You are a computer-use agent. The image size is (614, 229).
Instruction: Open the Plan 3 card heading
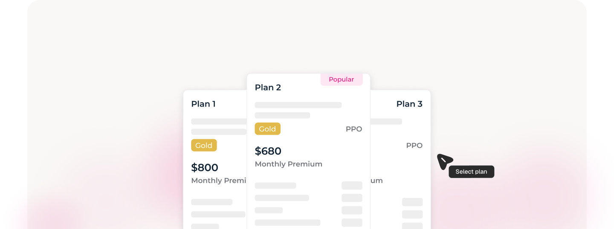pos(409,104)
